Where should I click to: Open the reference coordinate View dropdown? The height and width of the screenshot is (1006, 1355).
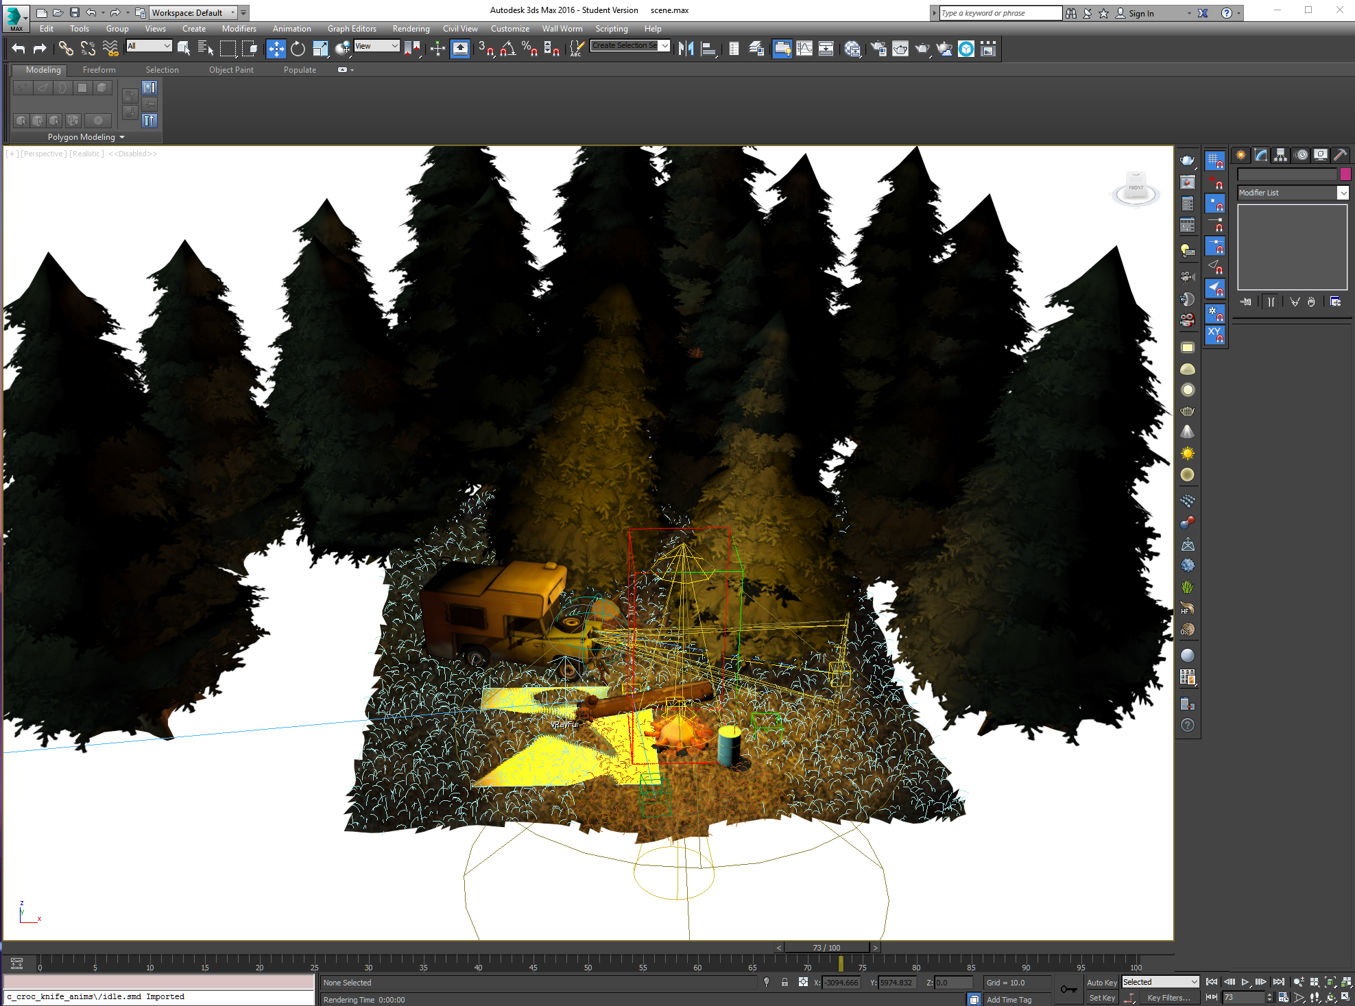click(x=376, y=46)
